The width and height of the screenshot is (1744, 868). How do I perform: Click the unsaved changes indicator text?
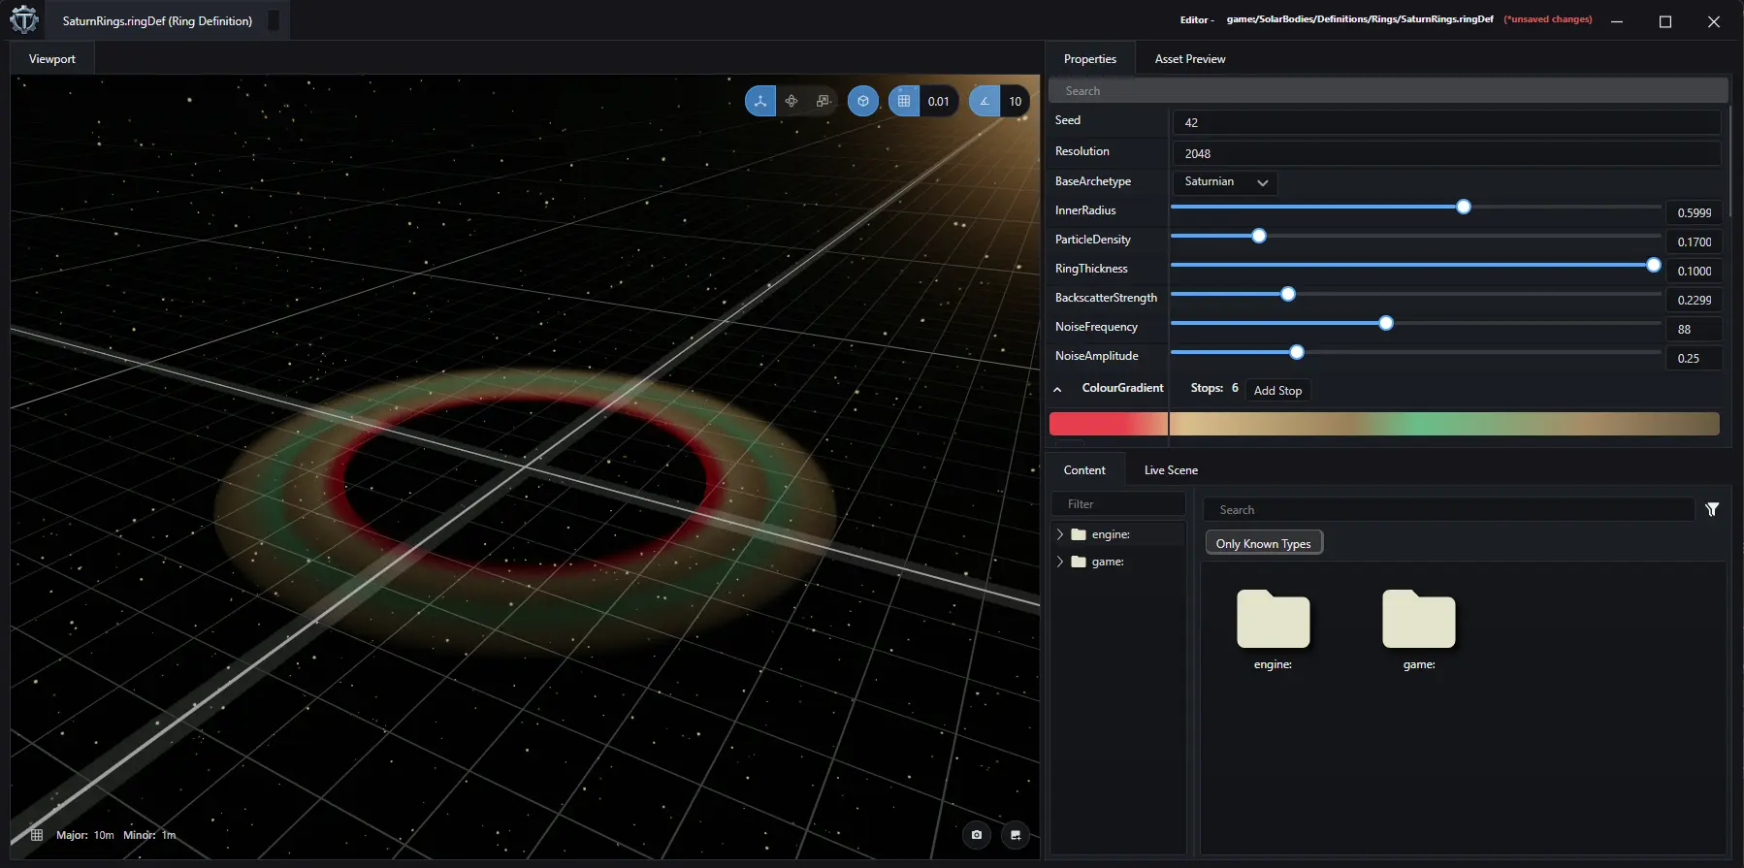click(1548, 19)
